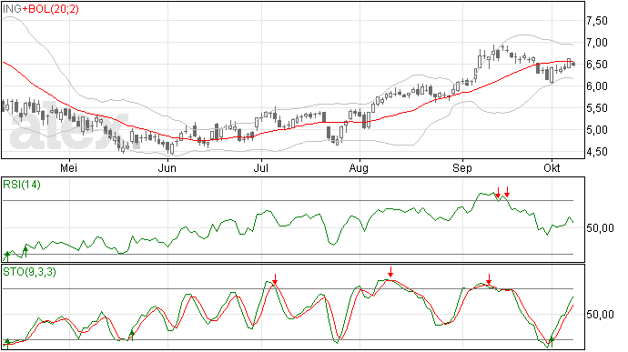The width and height of the screenshot is (628, 352).
Task: Select the 7,00 price axis label
Action: coord(597,43)
